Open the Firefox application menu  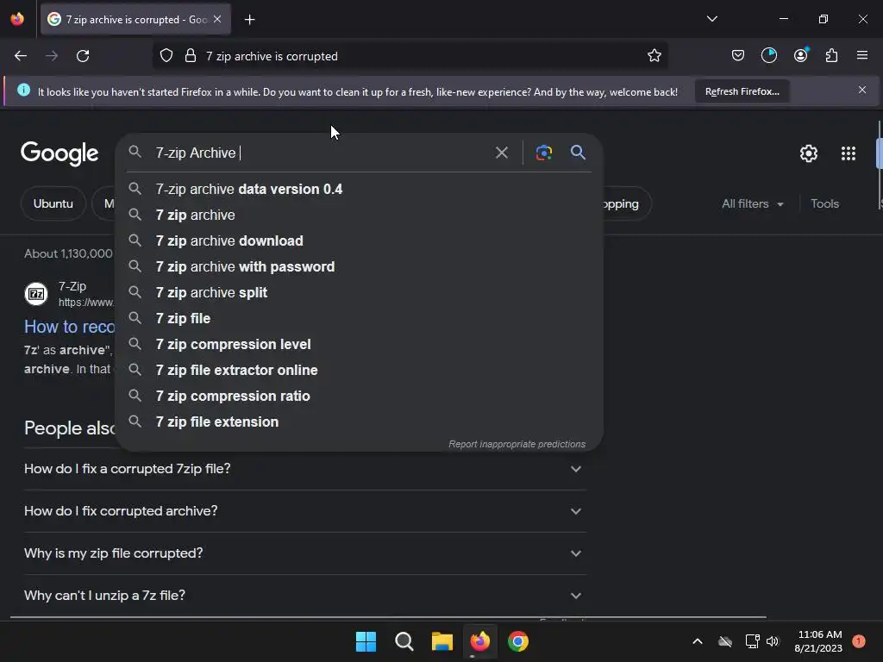(861, 56)
